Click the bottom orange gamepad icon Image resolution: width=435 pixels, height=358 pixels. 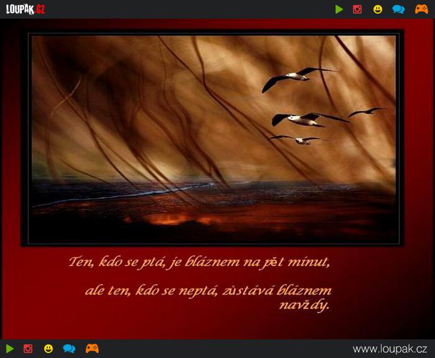pos(92,348)
